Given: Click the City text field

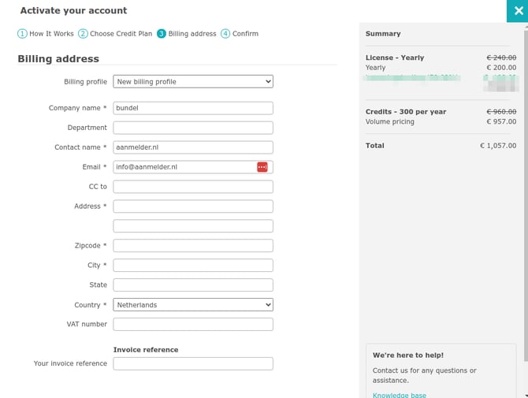Looking at the screenshot, I should tap(193, 266).
